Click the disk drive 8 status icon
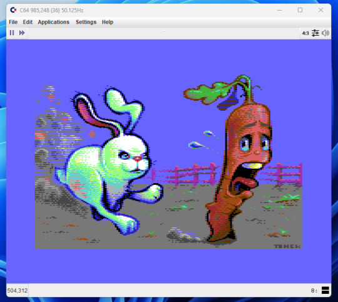Screen dimensions: 338x302 click(325, 290)
